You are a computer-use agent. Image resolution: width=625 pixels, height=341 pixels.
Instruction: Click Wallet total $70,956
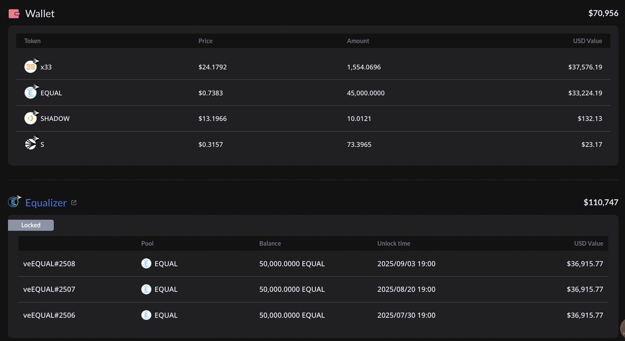[x=603, y=14]
